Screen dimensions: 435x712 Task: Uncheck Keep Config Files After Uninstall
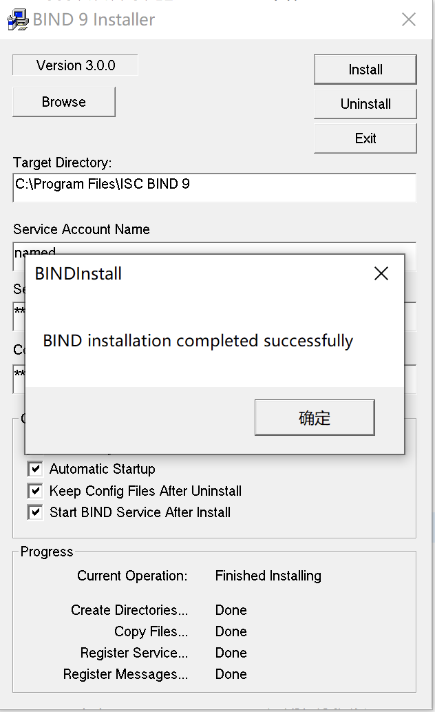point(35,491)
